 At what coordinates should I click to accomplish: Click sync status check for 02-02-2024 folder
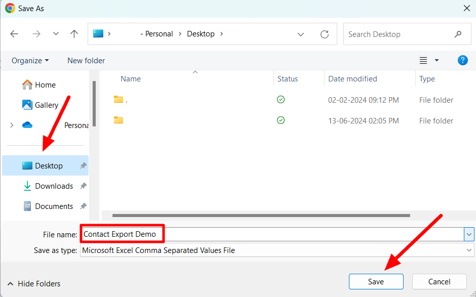click(281, 100)
